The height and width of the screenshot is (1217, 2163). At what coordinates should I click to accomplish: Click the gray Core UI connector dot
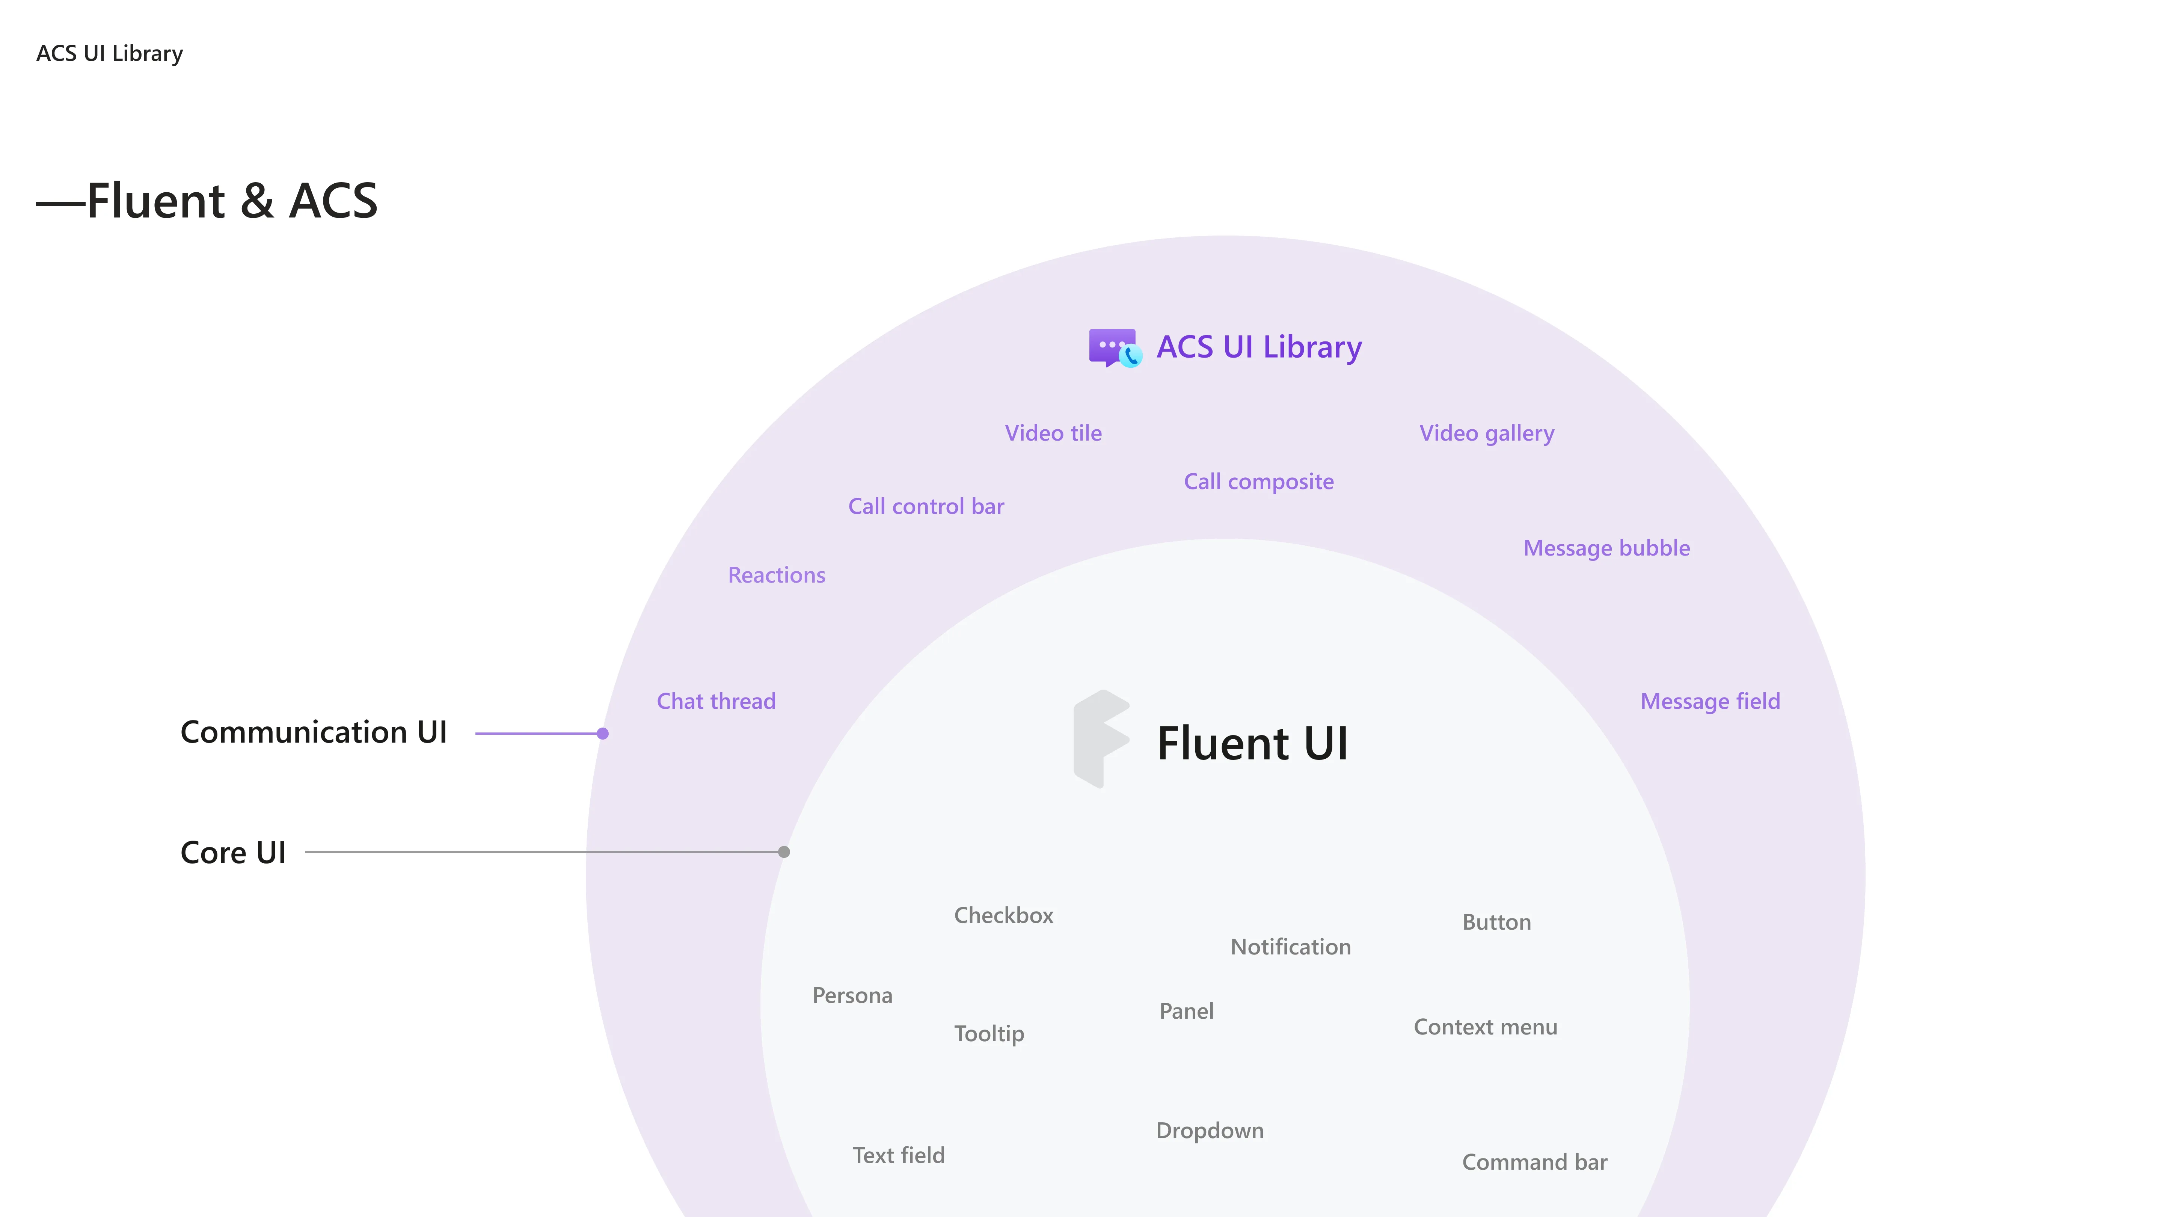pyautogui.click(x=784, y=852)
